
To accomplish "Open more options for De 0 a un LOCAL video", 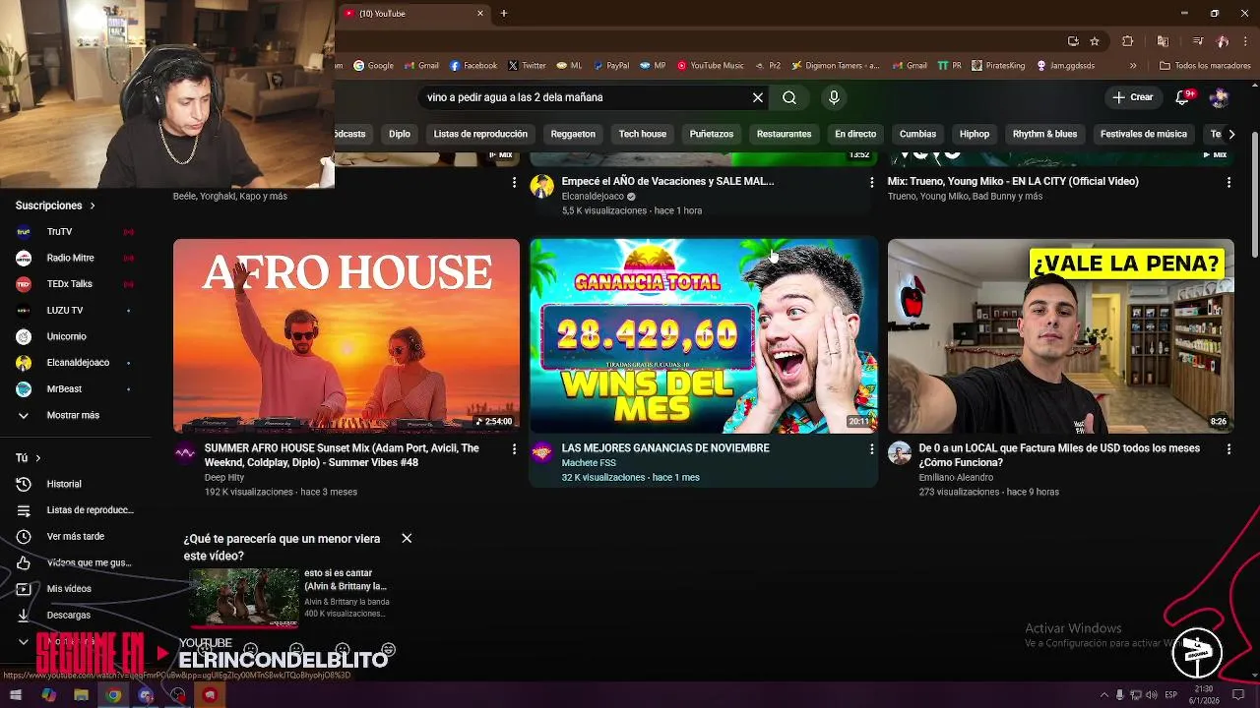I will 1228,448.
